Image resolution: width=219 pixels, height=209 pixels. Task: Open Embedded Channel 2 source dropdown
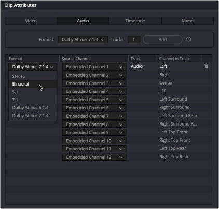pos(94,75)
